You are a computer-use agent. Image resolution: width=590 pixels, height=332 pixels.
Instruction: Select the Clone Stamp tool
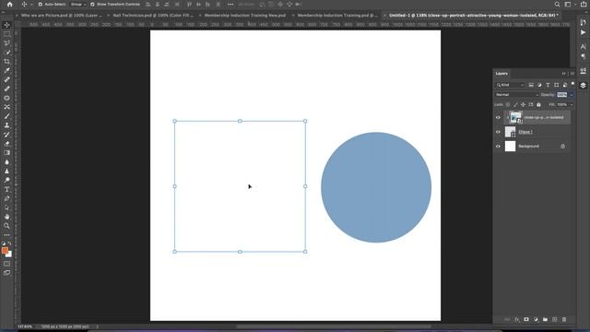click(x=6, y=125)
